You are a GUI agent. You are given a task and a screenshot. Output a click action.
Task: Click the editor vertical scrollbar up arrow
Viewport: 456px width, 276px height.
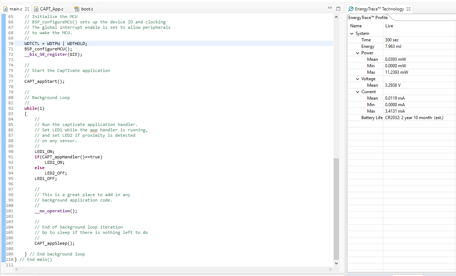337,17
